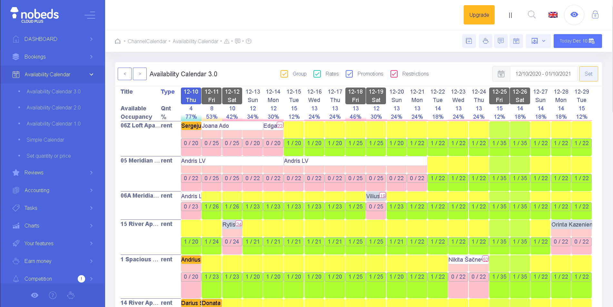Image resolution: width=613 pixels, height=307 pixels.
Task: Expand the Bookings sidebar menu
Action: [53, 57]
